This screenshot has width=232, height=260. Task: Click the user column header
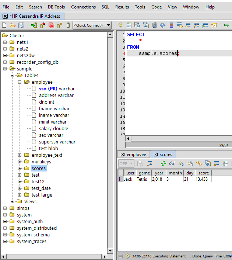click(x=130, y=173)
